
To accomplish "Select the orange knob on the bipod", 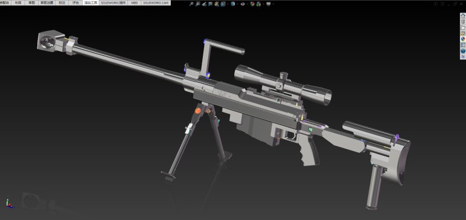I will [x=197, y=111].
